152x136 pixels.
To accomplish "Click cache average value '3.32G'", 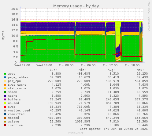I will tap(114, 96).
